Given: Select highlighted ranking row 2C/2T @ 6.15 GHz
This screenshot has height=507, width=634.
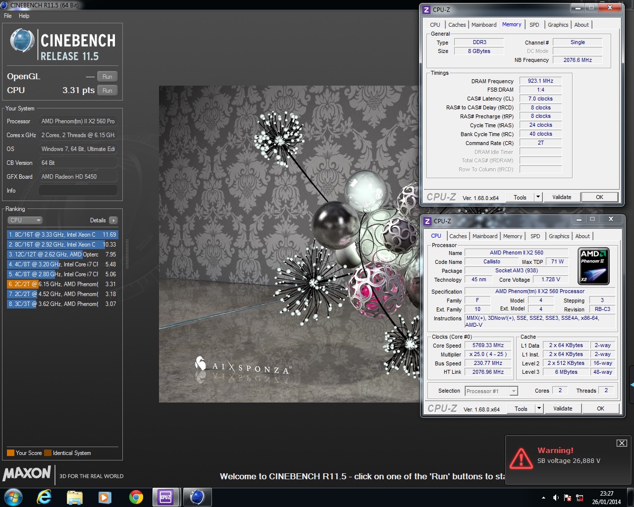Looking at the screenshot, I should [62, 284].
